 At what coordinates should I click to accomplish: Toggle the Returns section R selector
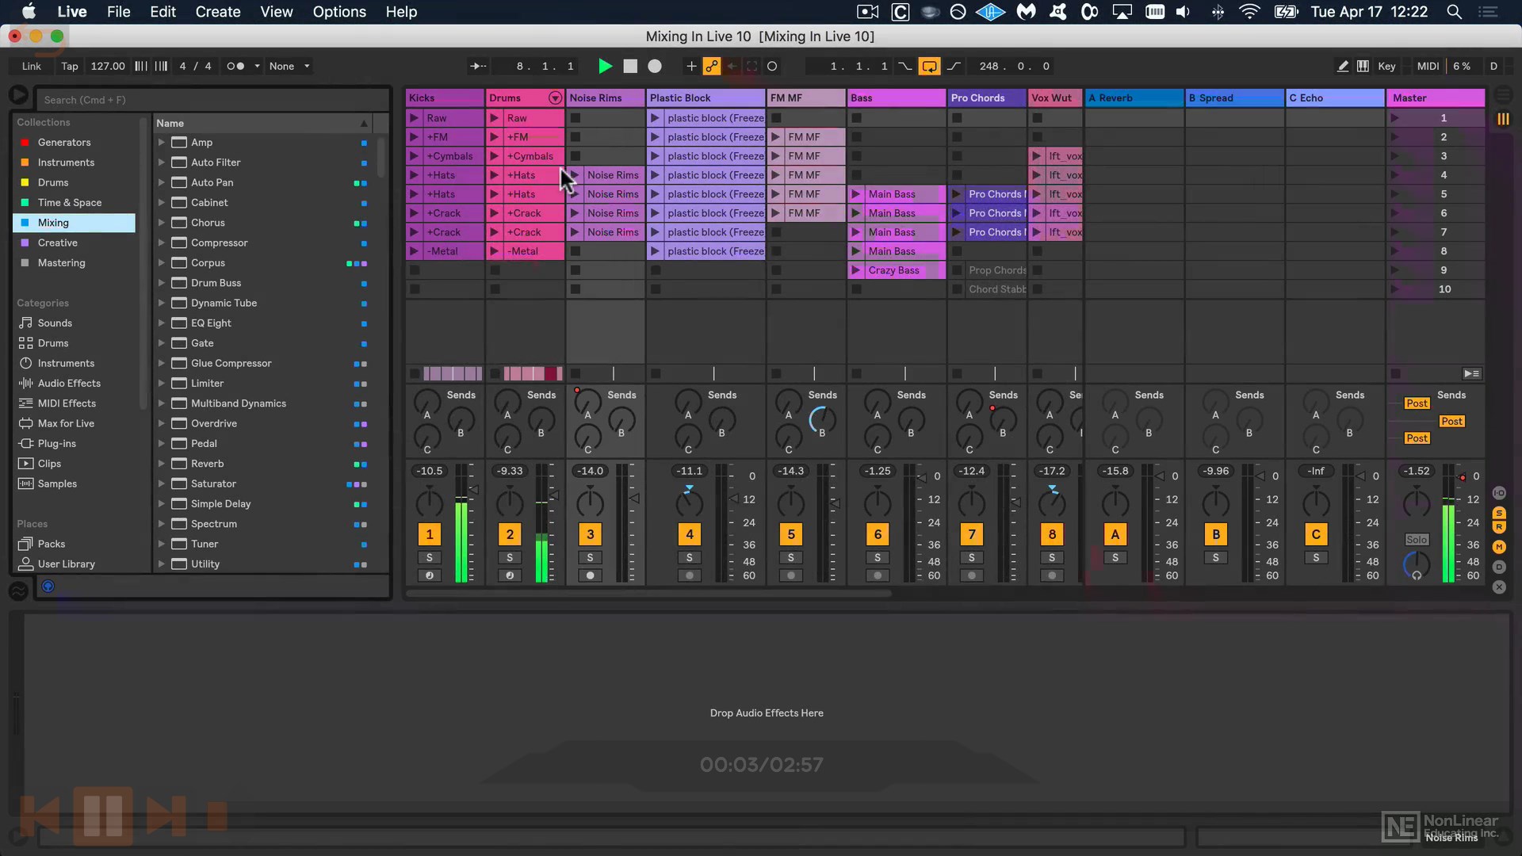[x=1499, y=528]
